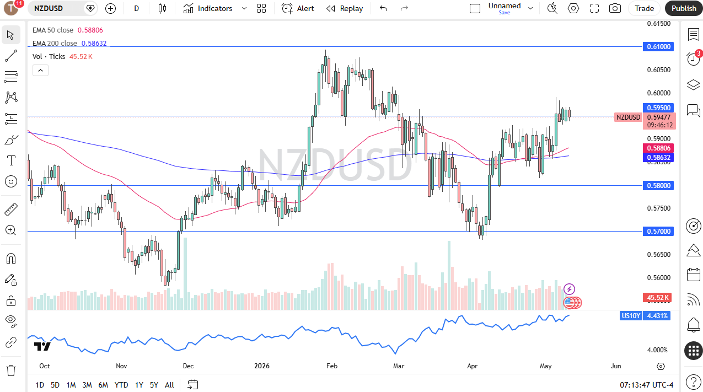This screenshot has height=392, width=703.
Task: Open indicator templates grid
Action: pyautogui.click(x=261, y=8)
